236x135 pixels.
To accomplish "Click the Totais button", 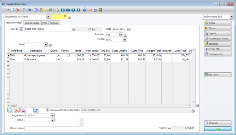I will [x=218, y=23].
